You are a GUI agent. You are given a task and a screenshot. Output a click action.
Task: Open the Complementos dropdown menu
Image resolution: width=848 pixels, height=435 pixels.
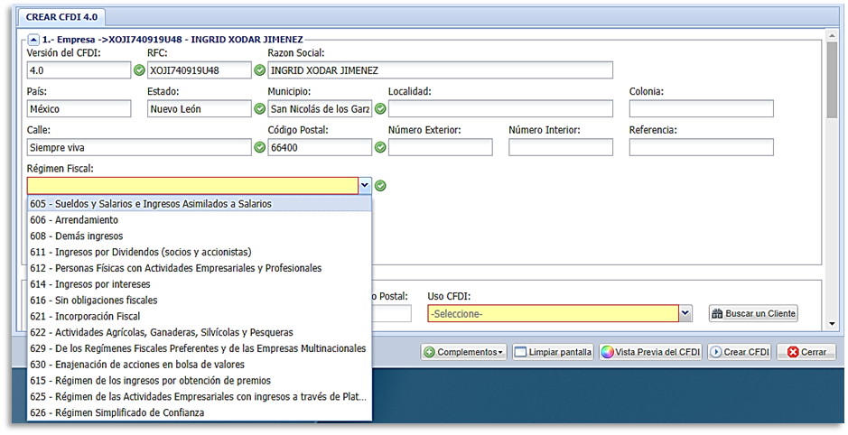pos(464,352)
